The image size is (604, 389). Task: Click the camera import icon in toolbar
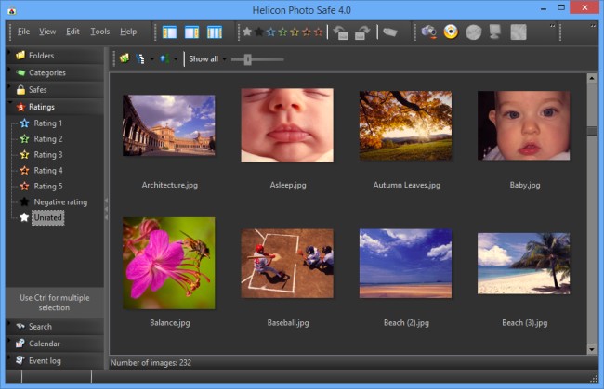428,32
